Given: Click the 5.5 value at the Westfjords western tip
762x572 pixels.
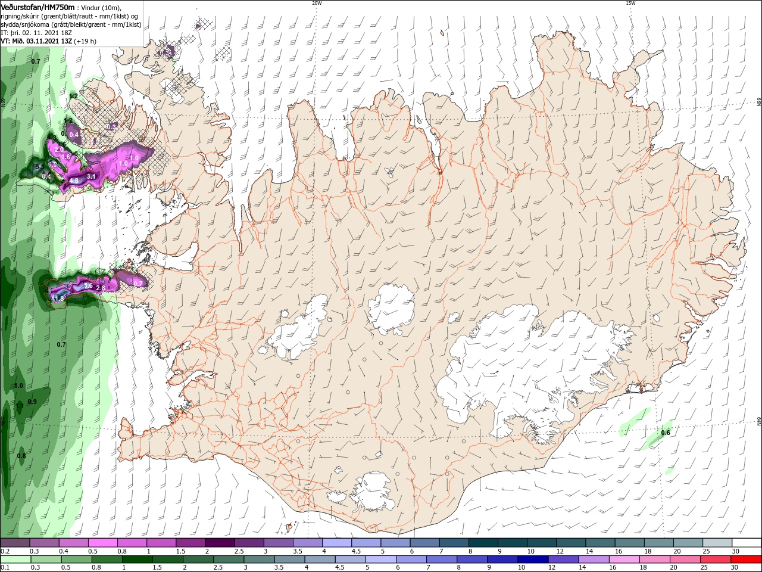Looking at the screenshot, I should pyautogui.click(x=40, y=167).
